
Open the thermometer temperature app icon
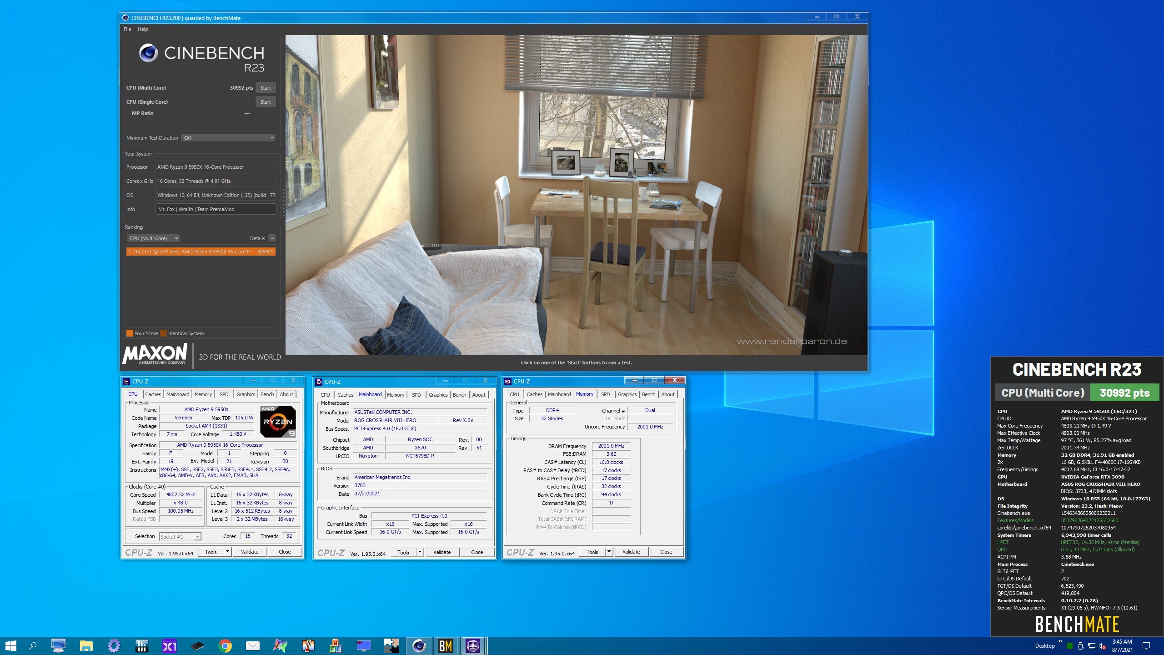point(308,645)
